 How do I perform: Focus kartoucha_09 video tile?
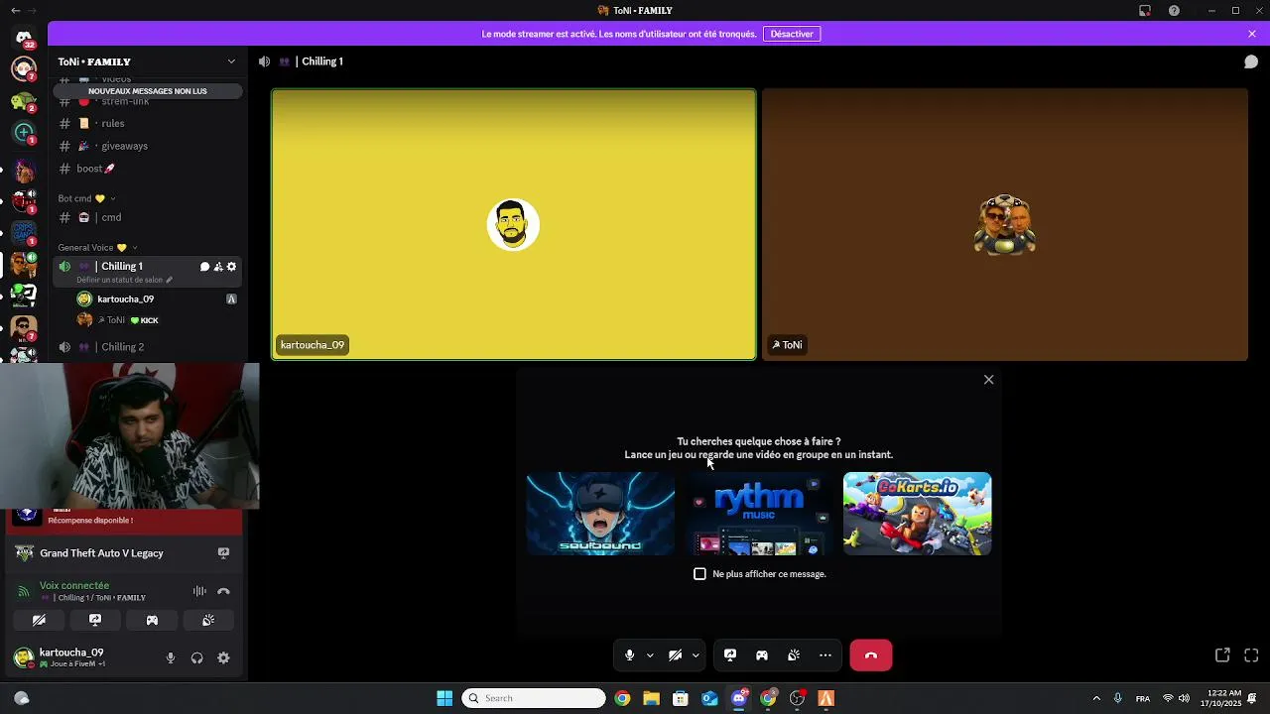tap(514, 224)
